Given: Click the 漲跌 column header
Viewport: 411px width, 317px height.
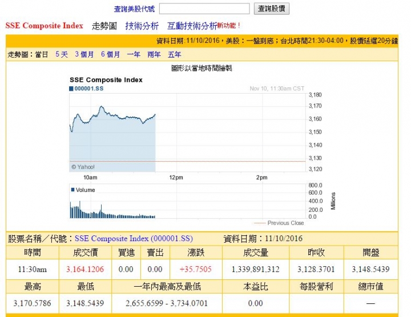Looking at the screenshot, I should pos(196,252).
